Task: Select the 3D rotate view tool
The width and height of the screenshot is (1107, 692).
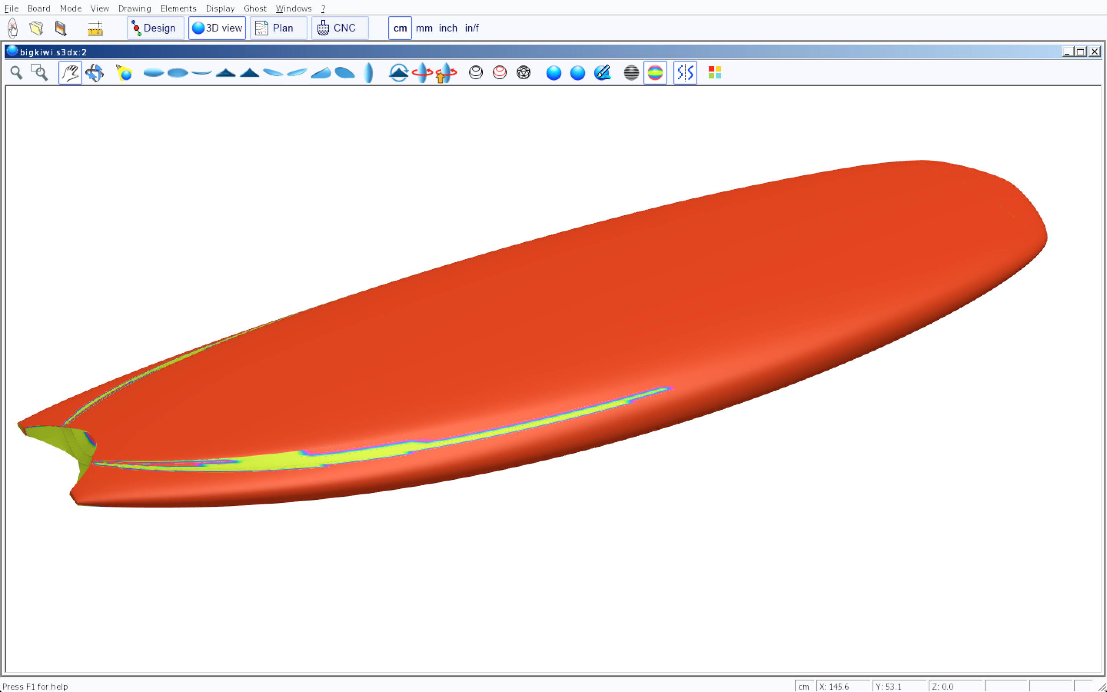Action: click(x=95, y=73)
